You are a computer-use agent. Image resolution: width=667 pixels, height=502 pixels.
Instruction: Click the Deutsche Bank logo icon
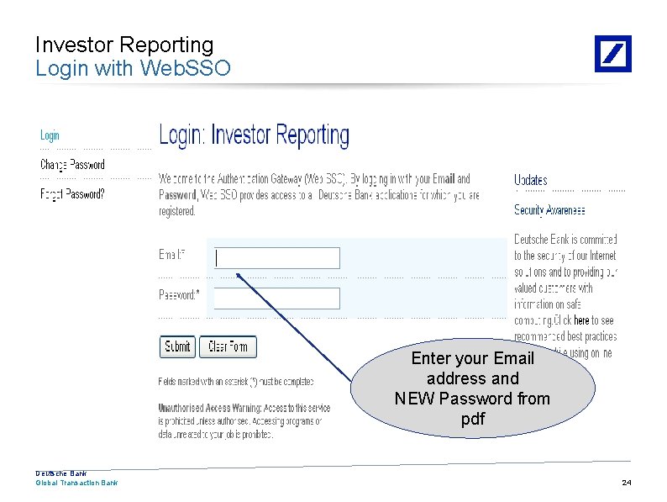pos(613,54)
